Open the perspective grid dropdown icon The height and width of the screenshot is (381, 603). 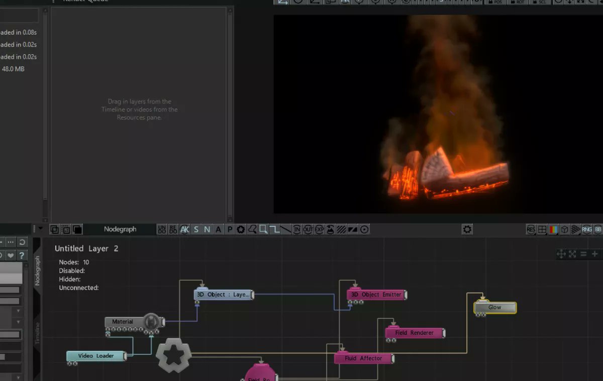[575, 229]
